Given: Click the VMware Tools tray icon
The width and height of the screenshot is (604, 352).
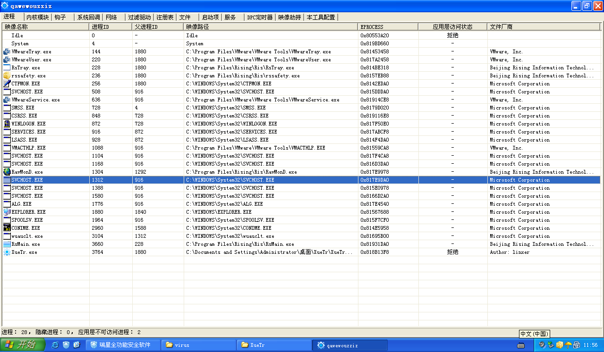Looking at the screenshot, I should pos(577,345).
